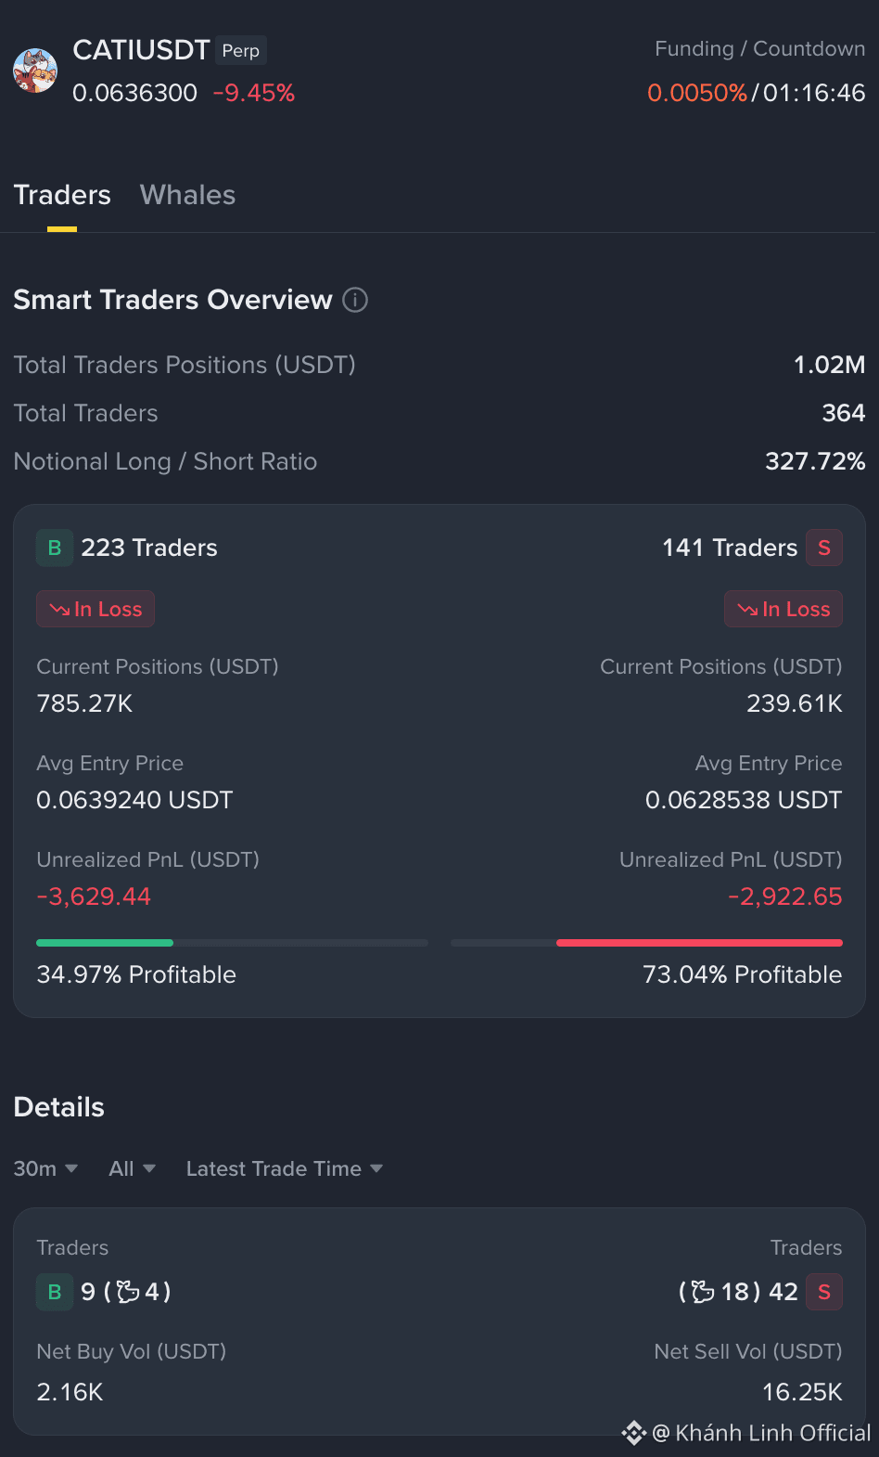Expand the All filter dropdown
Screen dimensions: 879x1457
coord(132,1168)
